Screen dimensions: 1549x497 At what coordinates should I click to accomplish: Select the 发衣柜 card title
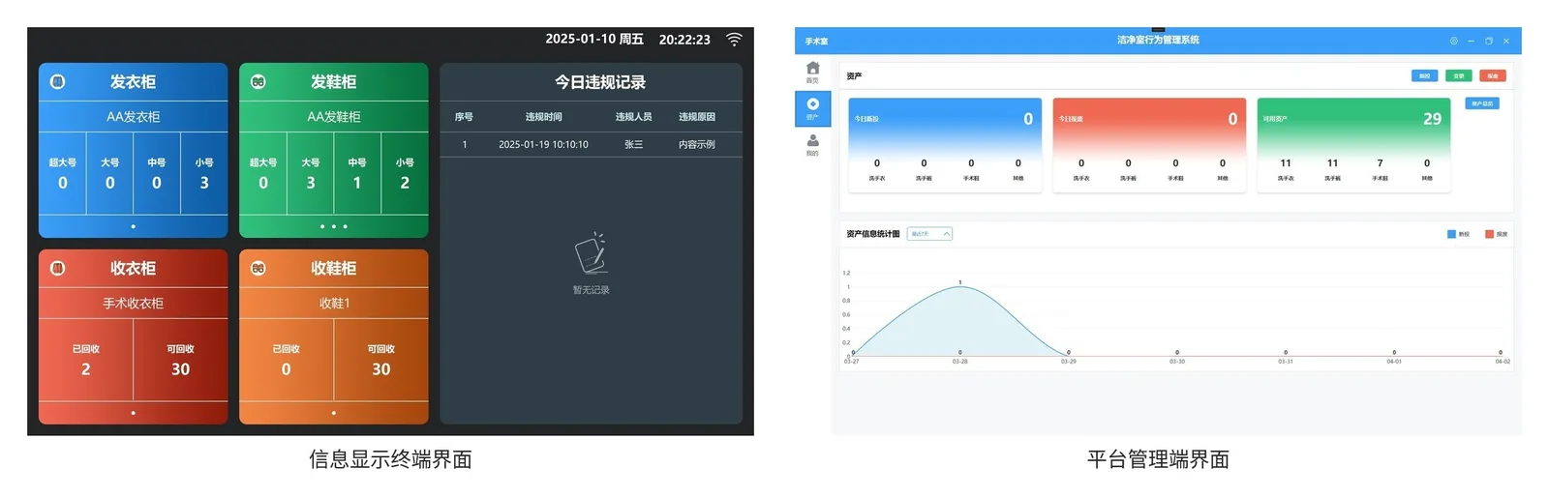tap(133, 82)
